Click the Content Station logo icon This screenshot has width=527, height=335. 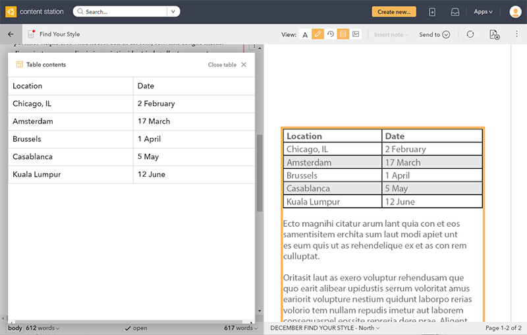(x=10, y=11)
